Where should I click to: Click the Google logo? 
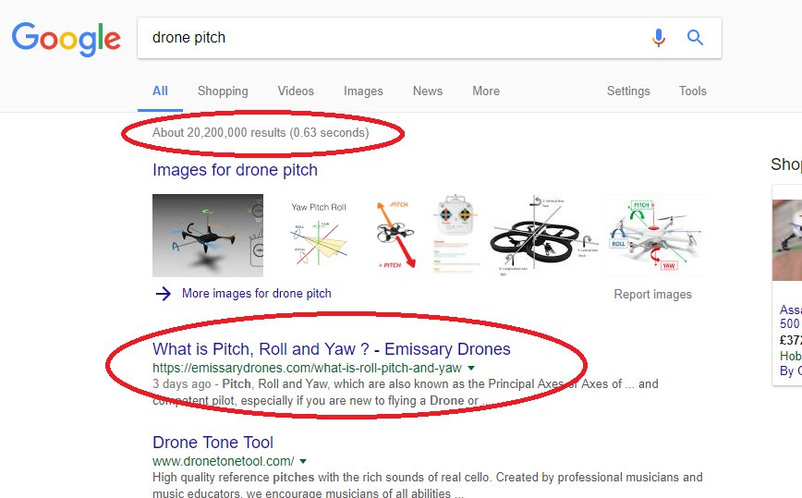tap(67, 39)
